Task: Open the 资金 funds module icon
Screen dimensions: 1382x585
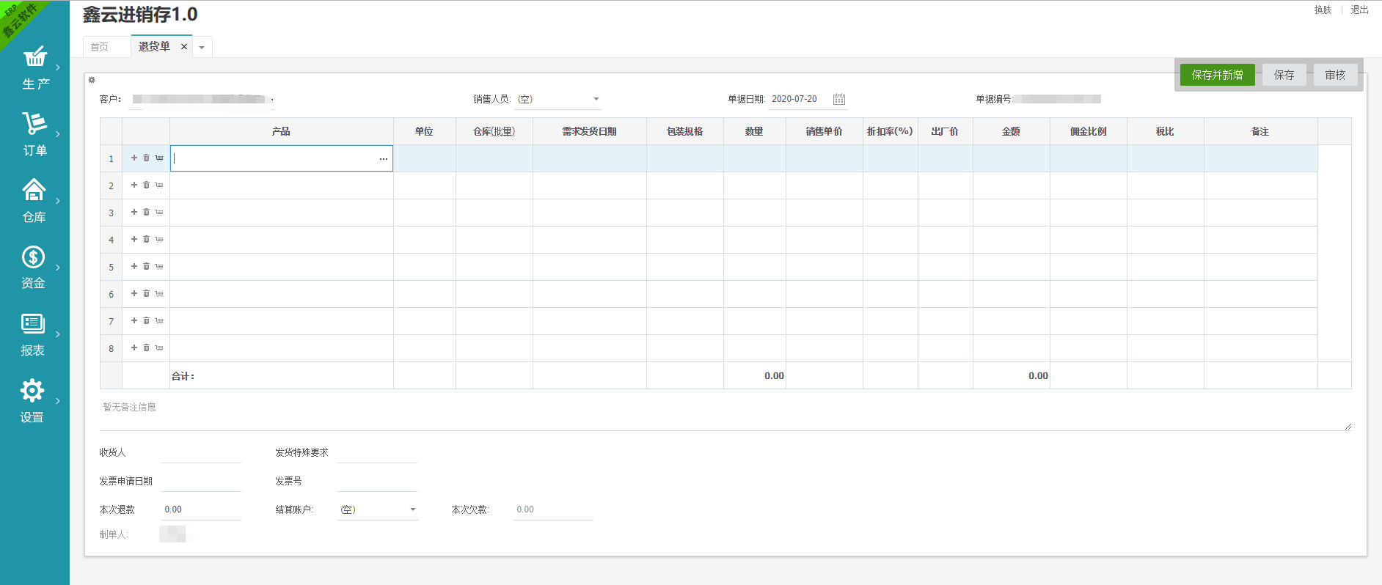Action: (x=34, y=257)
